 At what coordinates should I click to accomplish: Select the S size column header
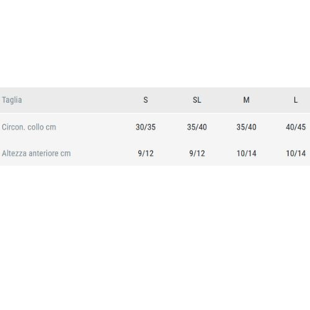point(146,100)
